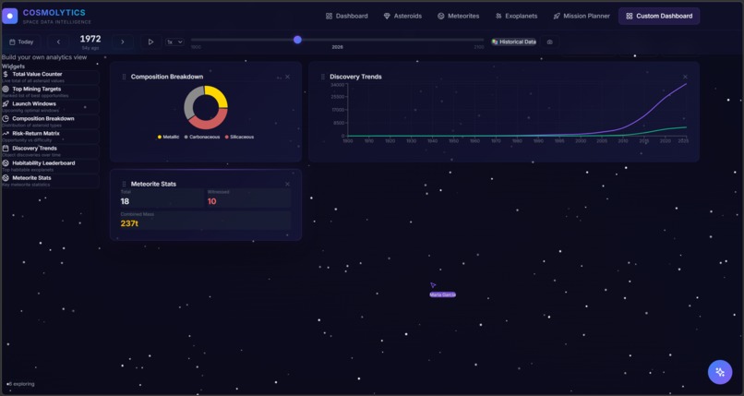Click the trend icon beside Risk-Return Matrix
Screen dimensions: 744x396
click(x=6, y=133)
